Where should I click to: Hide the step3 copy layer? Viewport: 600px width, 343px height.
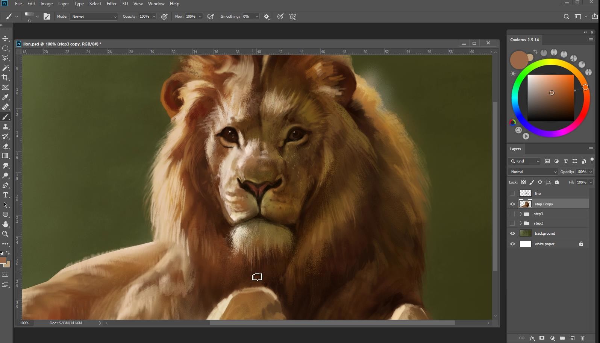[x=512, y=204]
